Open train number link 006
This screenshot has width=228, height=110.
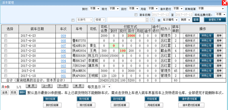pos(63,51)
